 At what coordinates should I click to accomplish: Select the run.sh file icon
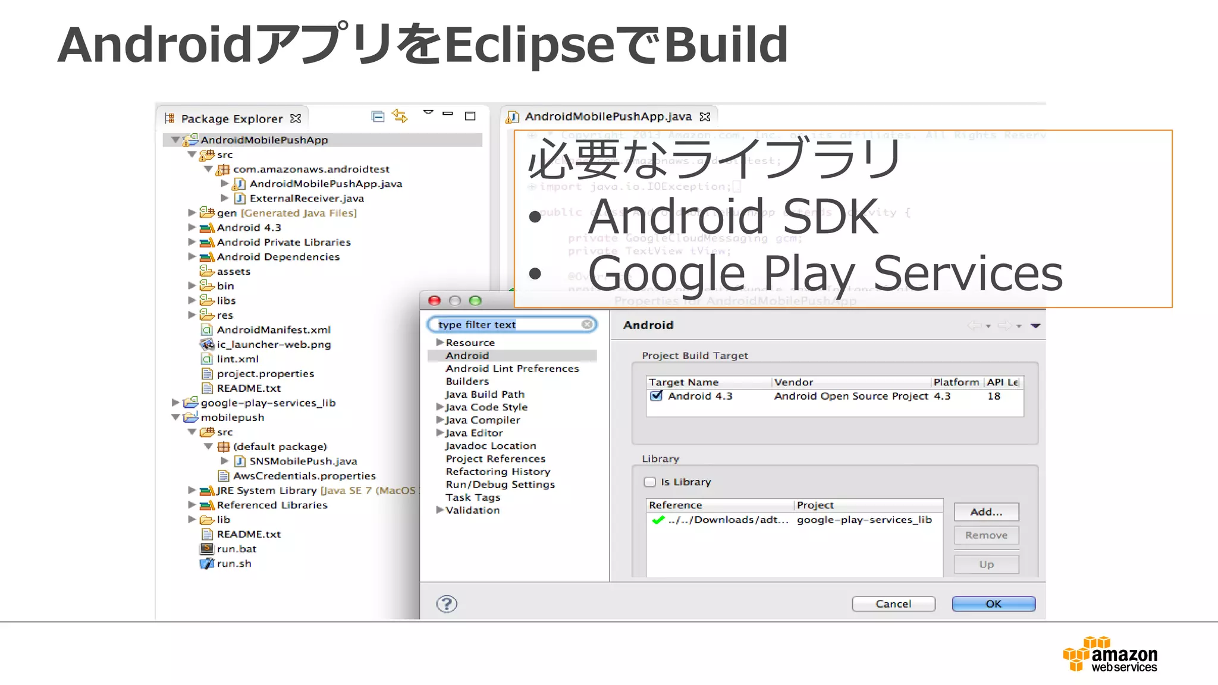pos(207,563)
